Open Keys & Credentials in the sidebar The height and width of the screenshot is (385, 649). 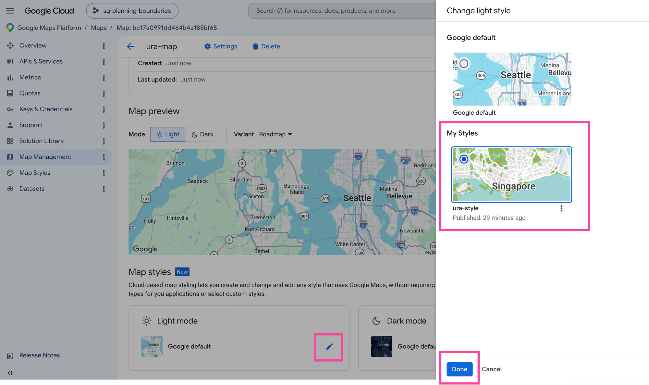click(46, 109)
